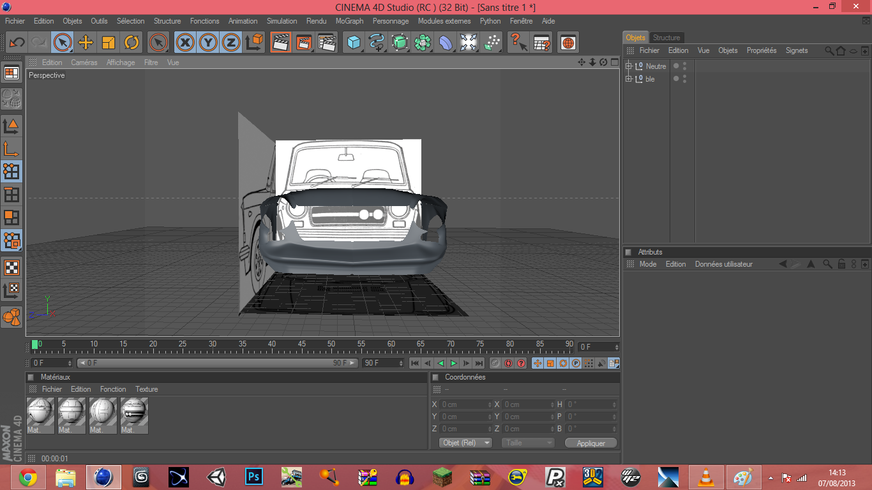The image size is (872, 490).
Task: Click the Undo arrow in the top toolbar
Action: point(17,43)
